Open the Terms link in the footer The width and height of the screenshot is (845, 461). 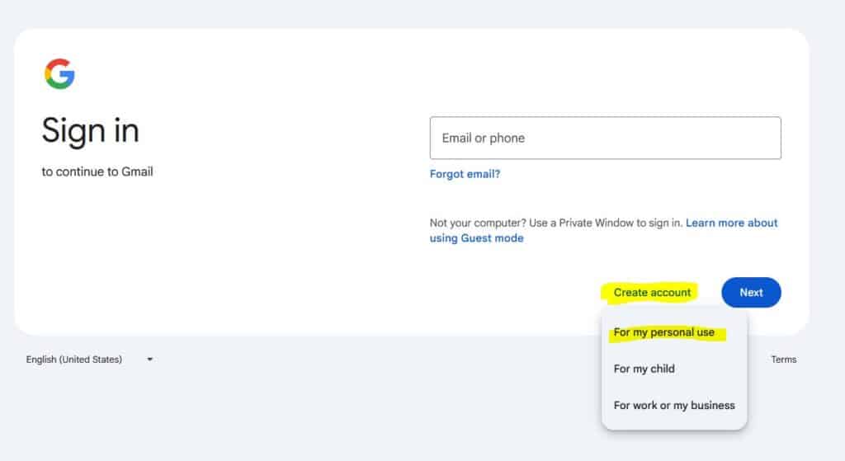[784, 360]
